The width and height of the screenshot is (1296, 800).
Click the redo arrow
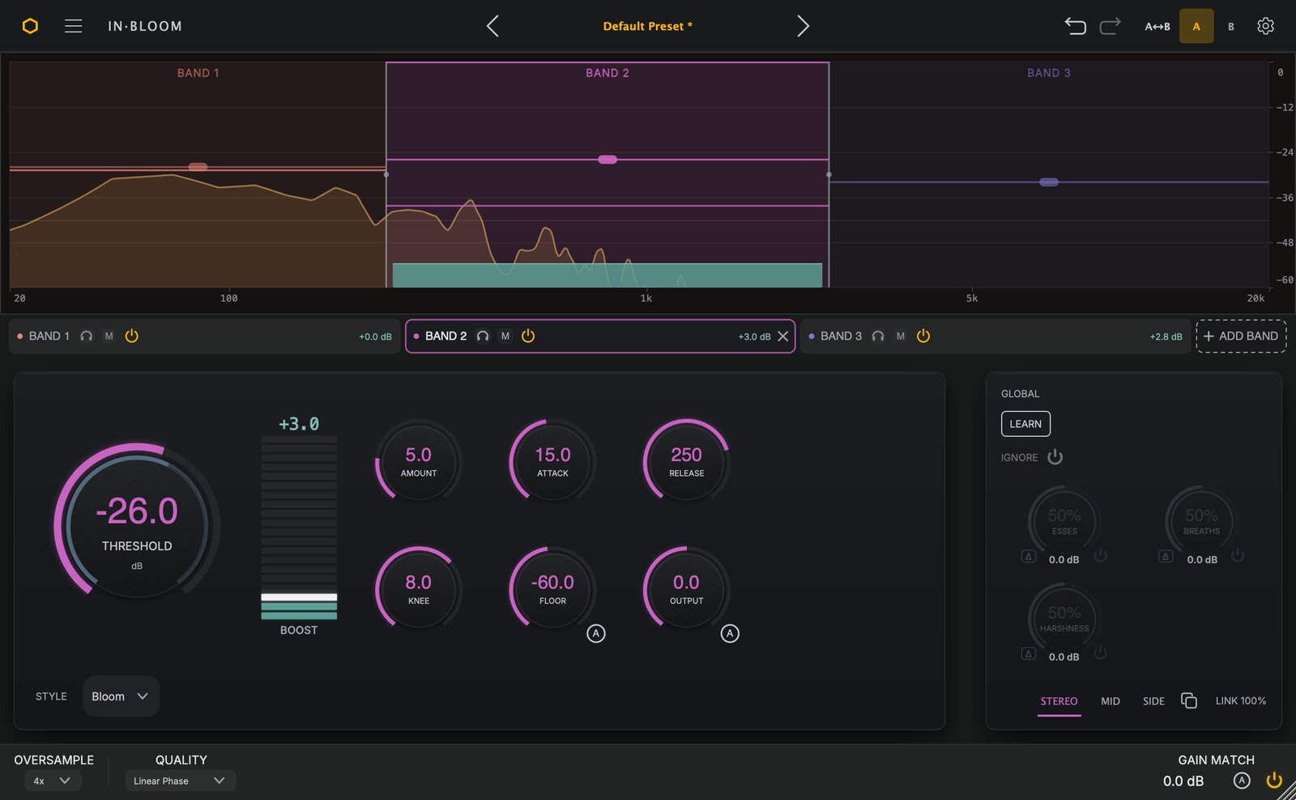pyautogui.click(x=1111, y=26)
